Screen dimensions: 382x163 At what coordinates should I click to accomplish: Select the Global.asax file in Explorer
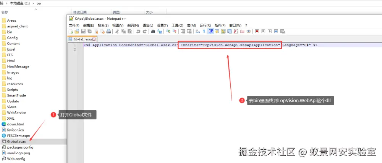tap(16, 141)
